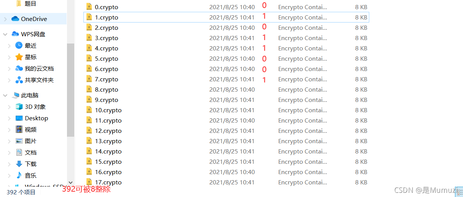Click the 0.crypto file icon
Screen dimensions: 463x197
tap(89, 7)
